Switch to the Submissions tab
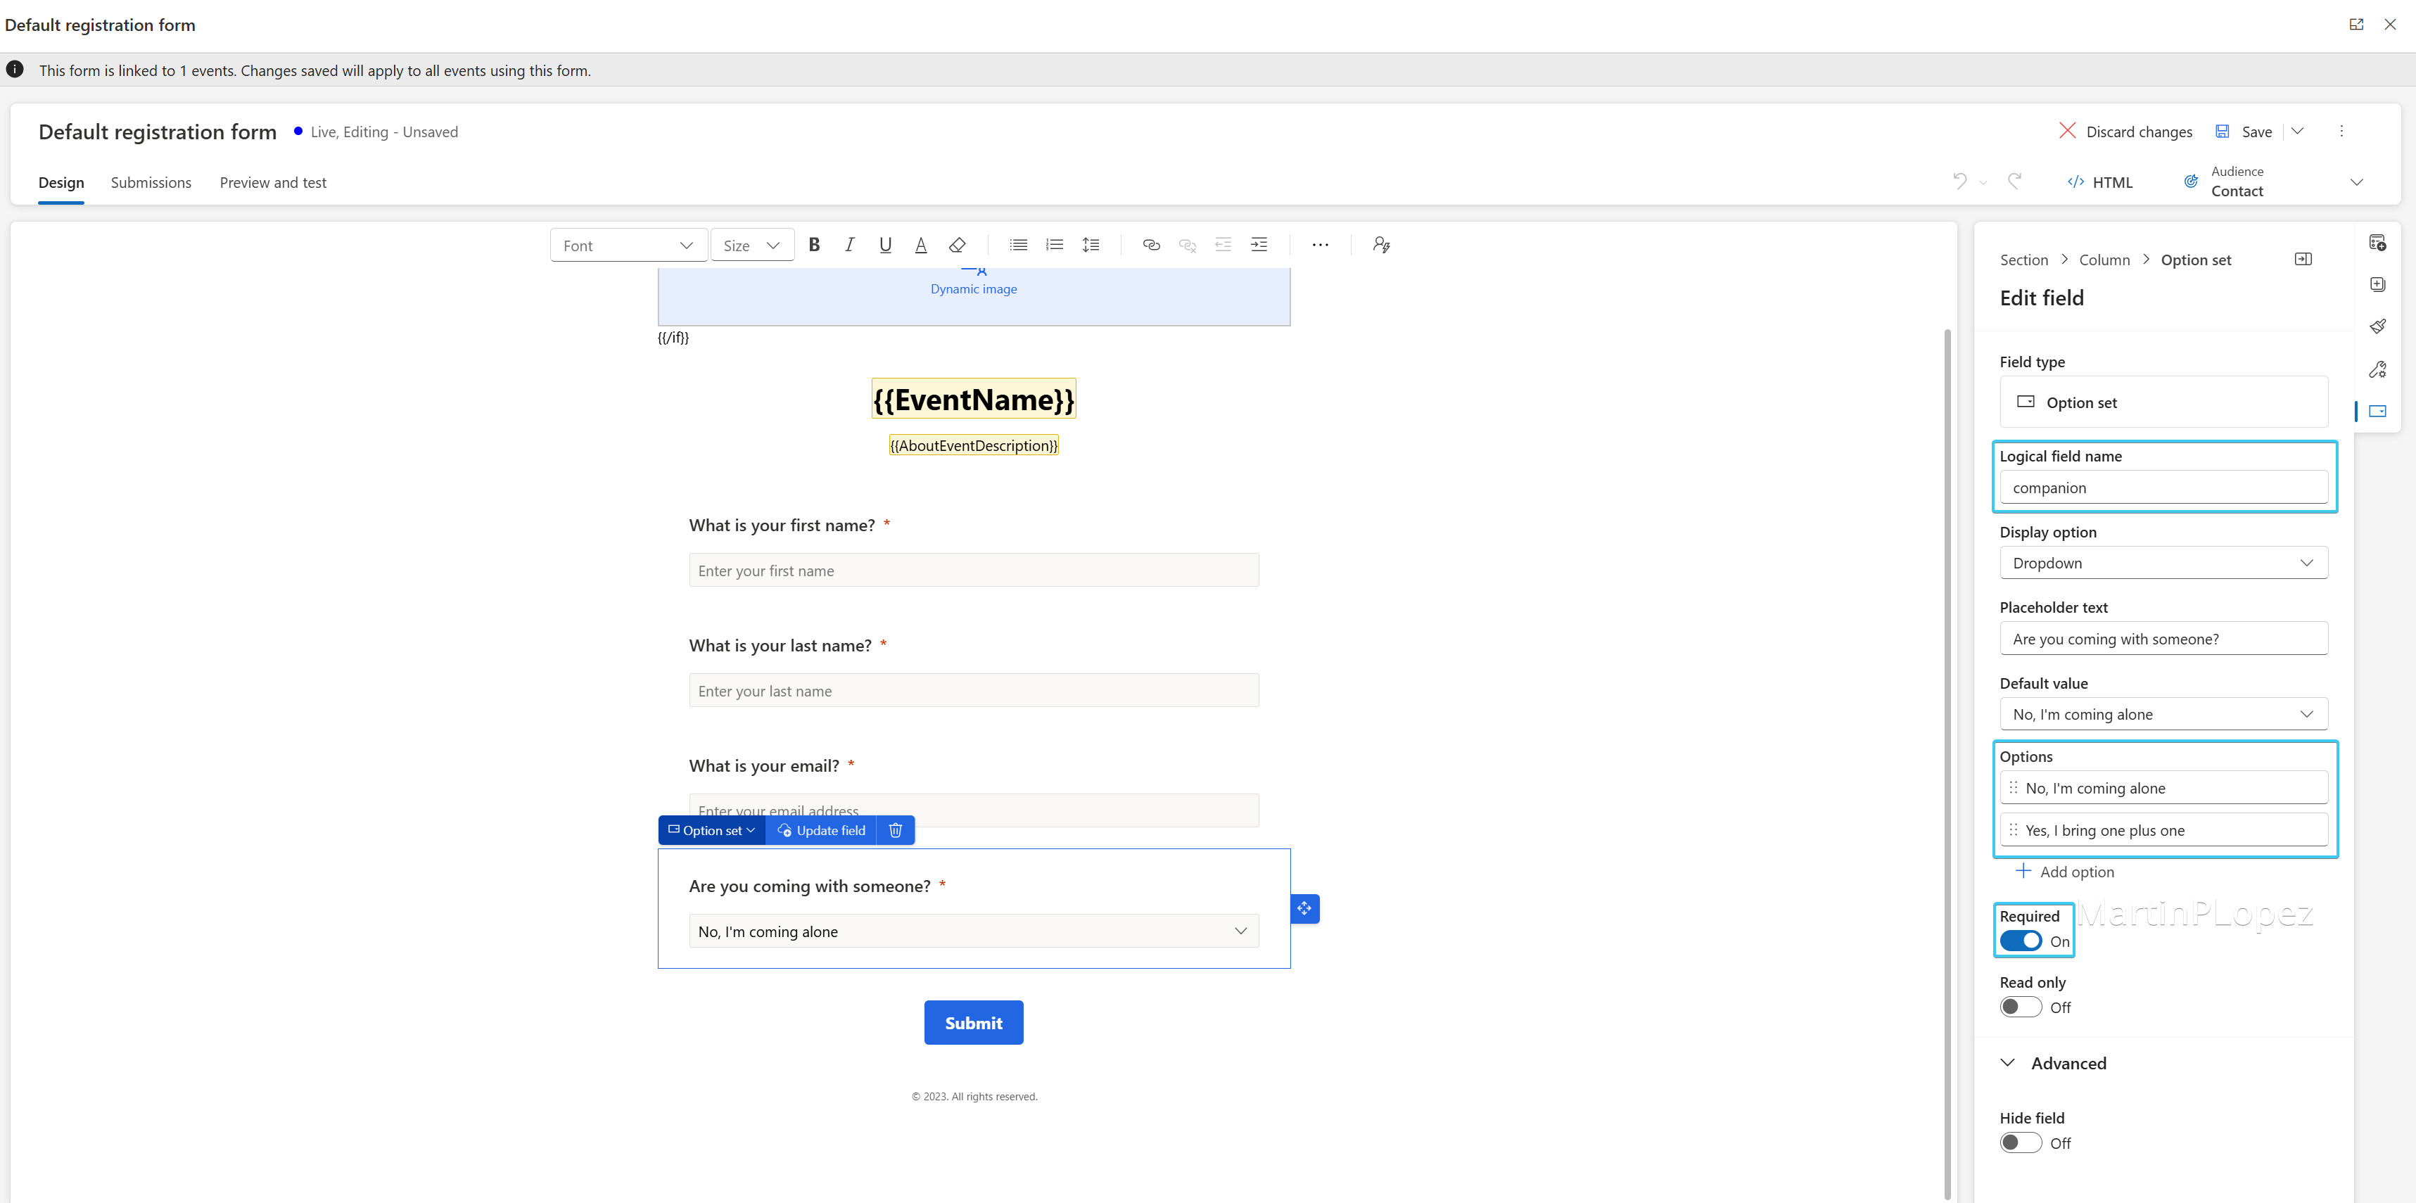Viewport: 2416px width, 1203px height. [x=151, y=182]
